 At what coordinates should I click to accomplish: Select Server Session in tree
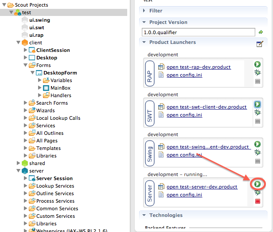[54, 178]
